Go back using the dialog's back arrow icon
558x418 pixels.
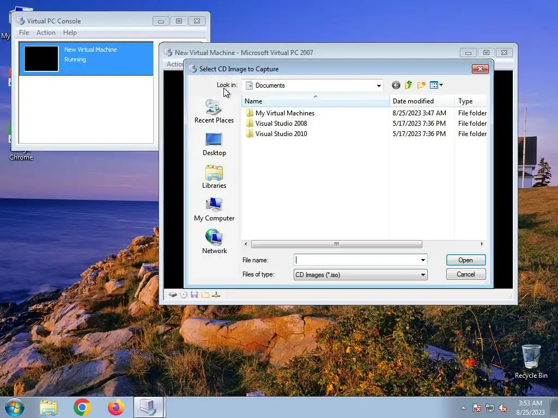(396, 85)
